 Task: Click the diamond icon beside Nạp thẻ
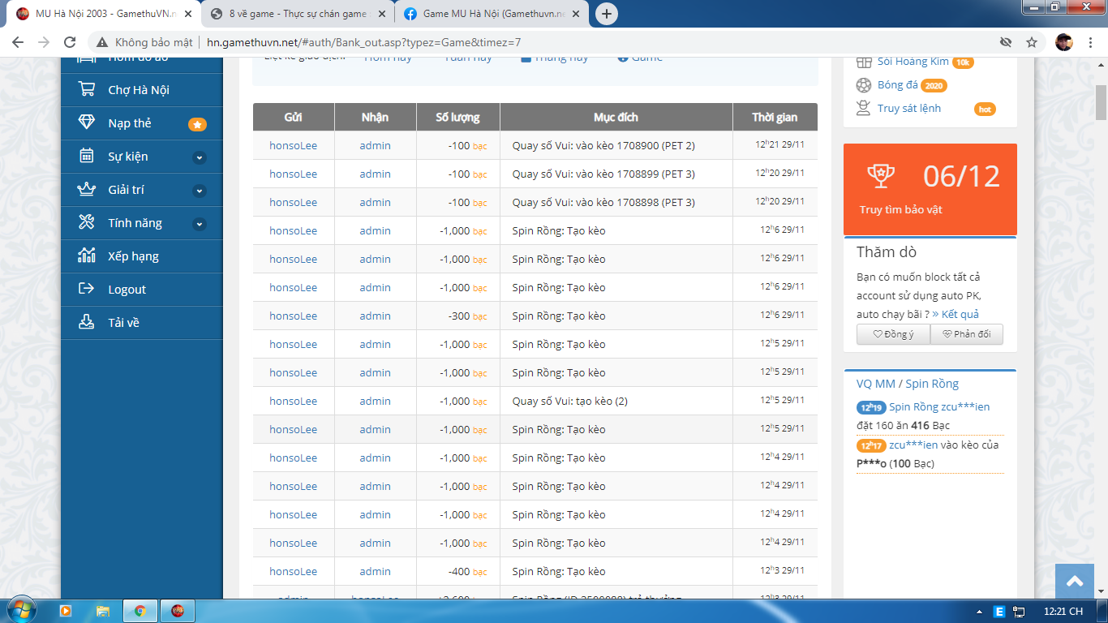[86, 123]
